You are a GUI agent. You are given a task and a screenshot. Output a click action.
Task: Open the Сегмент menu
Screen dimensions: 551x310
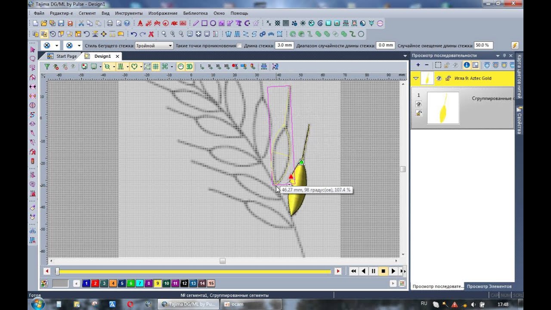click(87, 13)
